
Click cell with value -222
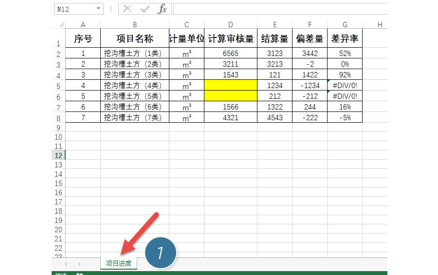point(310,117)
